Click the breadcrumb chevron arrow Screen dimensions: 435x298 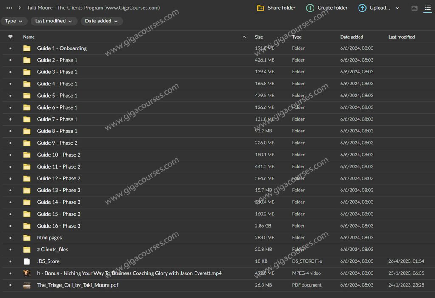(x=20, y=8)
